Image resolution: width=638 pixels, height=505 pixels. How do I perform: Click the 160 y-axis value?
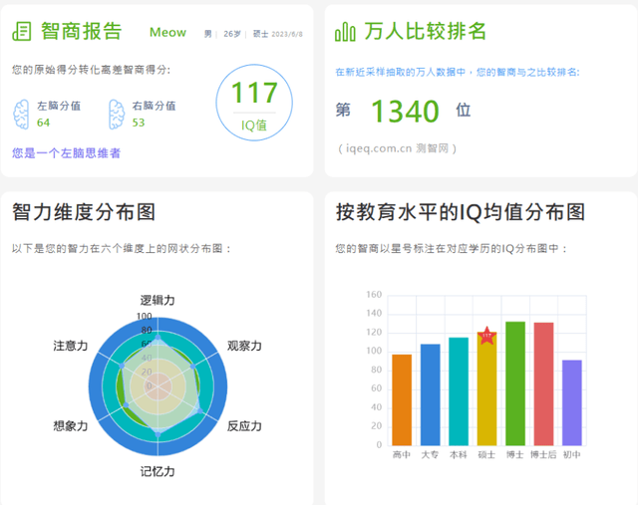[x=374, y=295]
